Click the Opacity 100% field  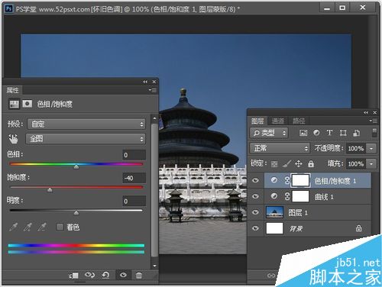pos(356,148)
